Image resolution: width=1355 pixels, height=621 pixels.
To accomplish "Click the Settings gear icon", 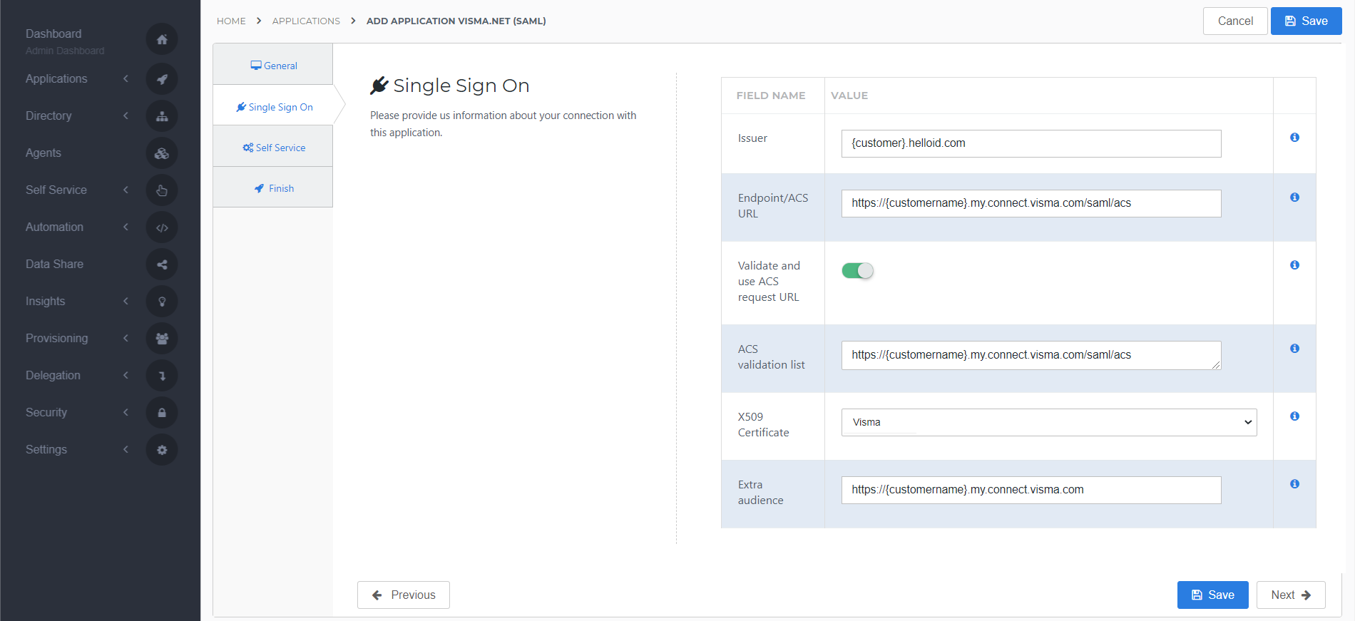I will coord(162,450).
